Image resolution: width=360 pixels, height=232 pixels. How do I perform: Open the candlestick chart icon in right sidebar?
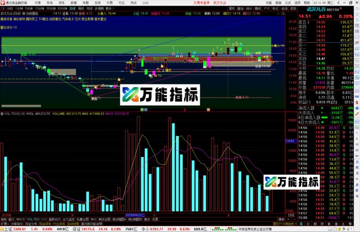pos(357,43)
